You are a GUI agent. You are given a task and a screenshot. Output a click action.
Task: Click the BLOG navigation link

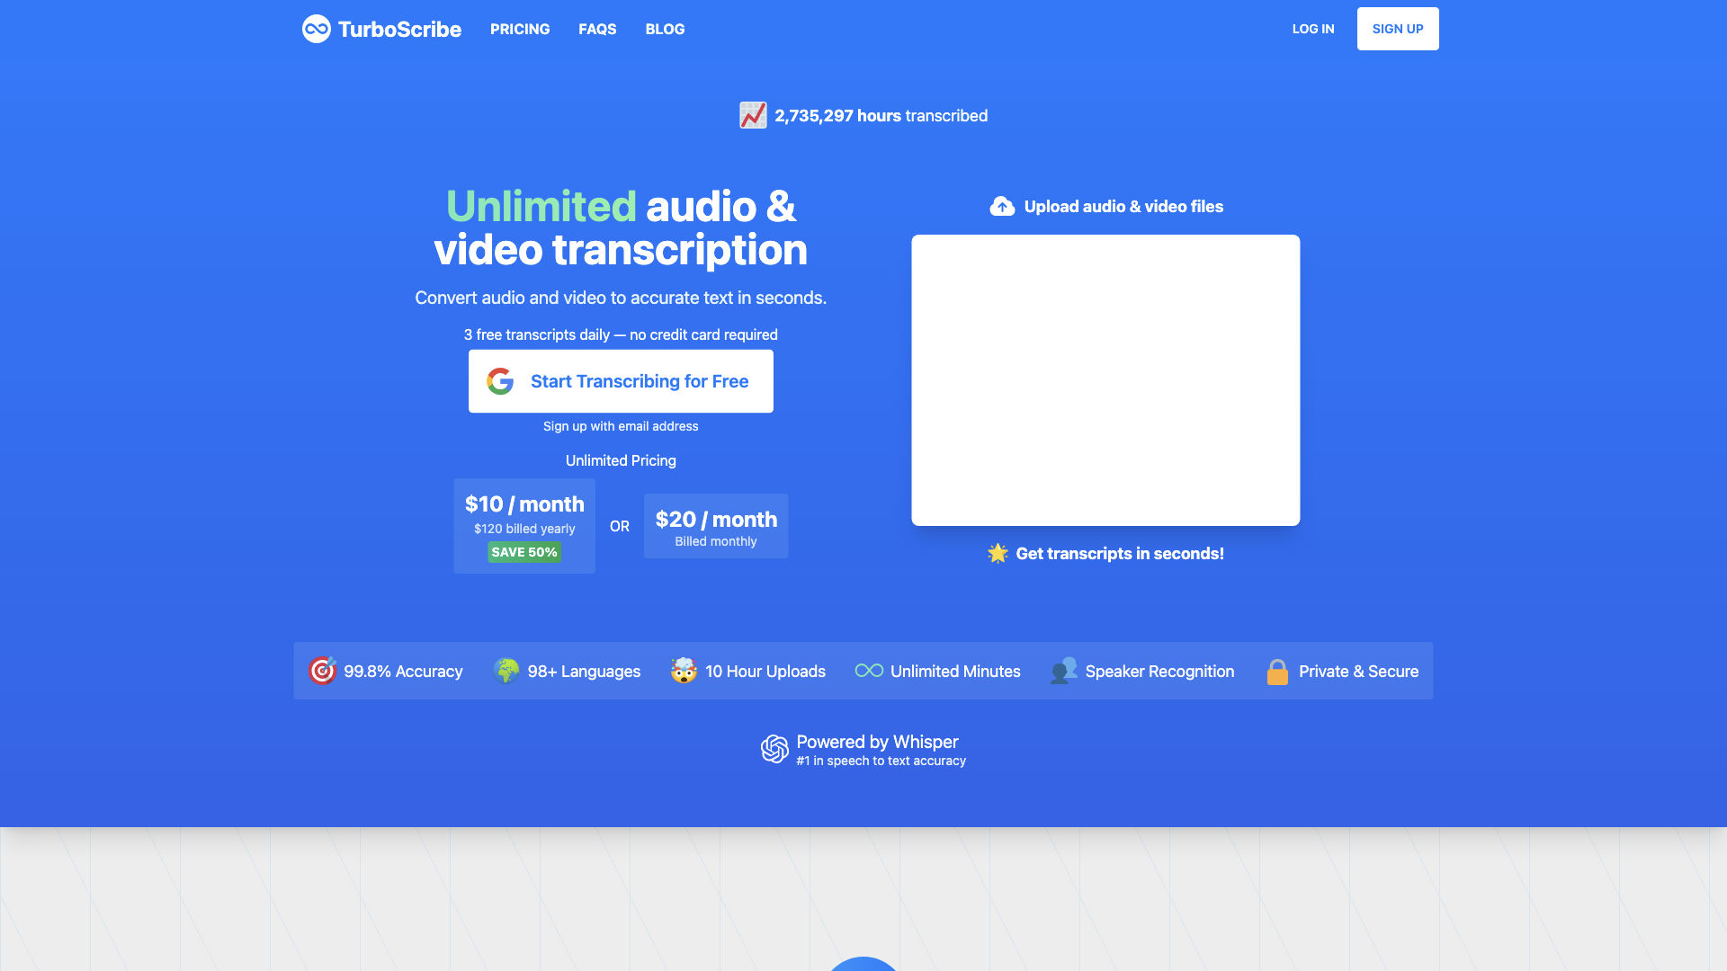(666, 29)
